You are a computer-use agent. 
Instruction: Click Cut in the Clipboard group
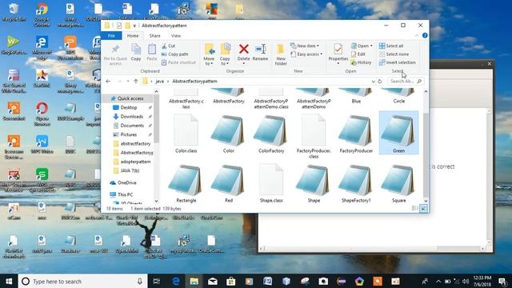pyautogui.click(x=169, y=46)
